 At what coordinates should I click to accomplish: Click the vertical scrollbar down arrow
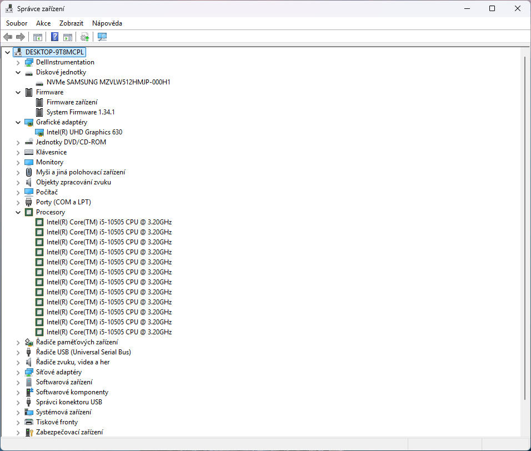525,433
